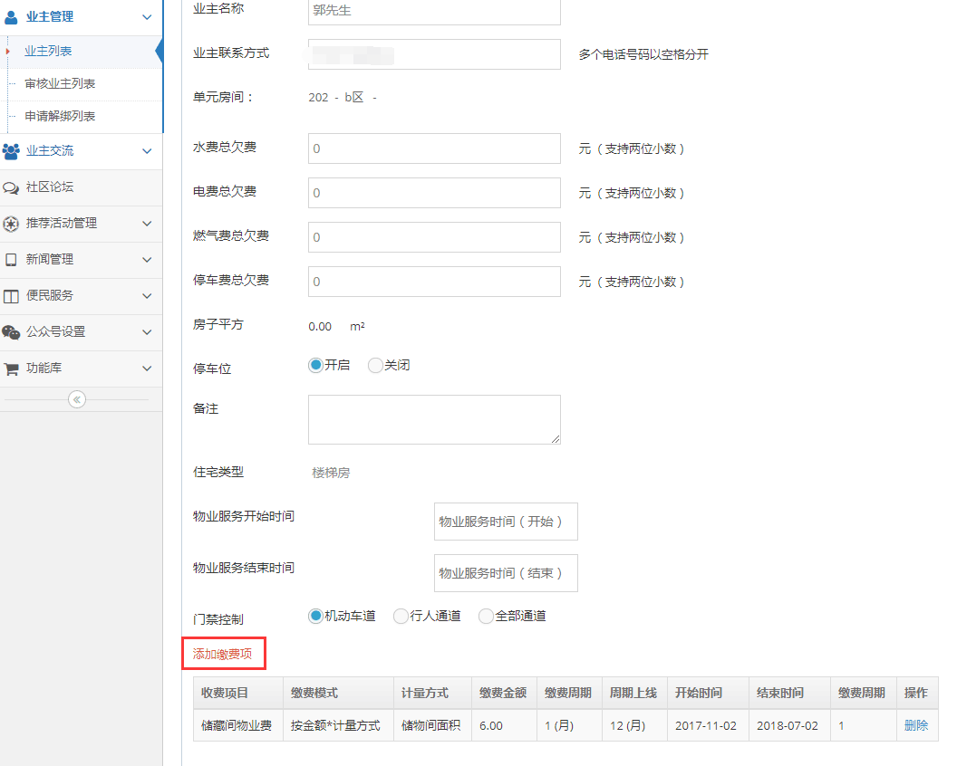
Task: Click the 添加缴费项 link
Action: coord(223,654)
